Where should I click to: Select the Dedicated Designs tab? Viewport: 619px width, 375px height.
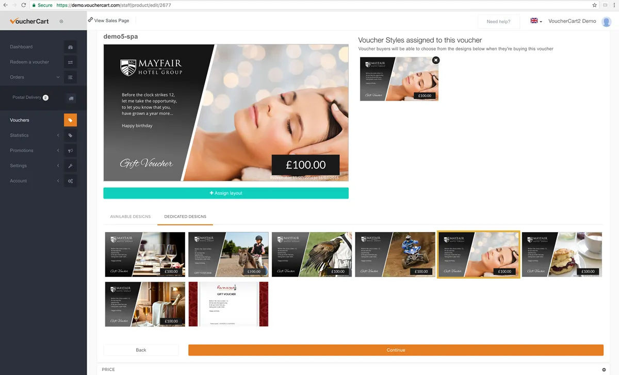185,217
